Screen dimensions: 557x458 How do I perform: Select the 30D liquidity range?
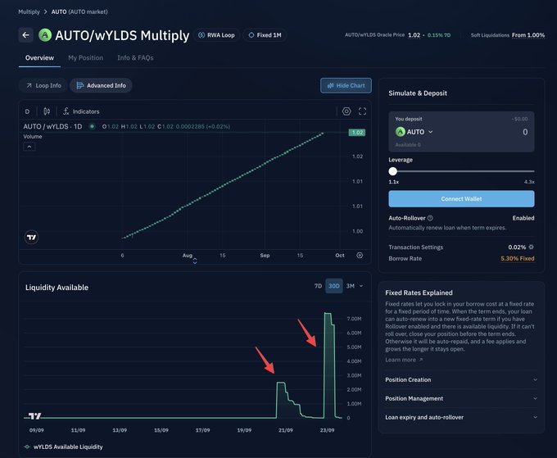pos(334,286)
